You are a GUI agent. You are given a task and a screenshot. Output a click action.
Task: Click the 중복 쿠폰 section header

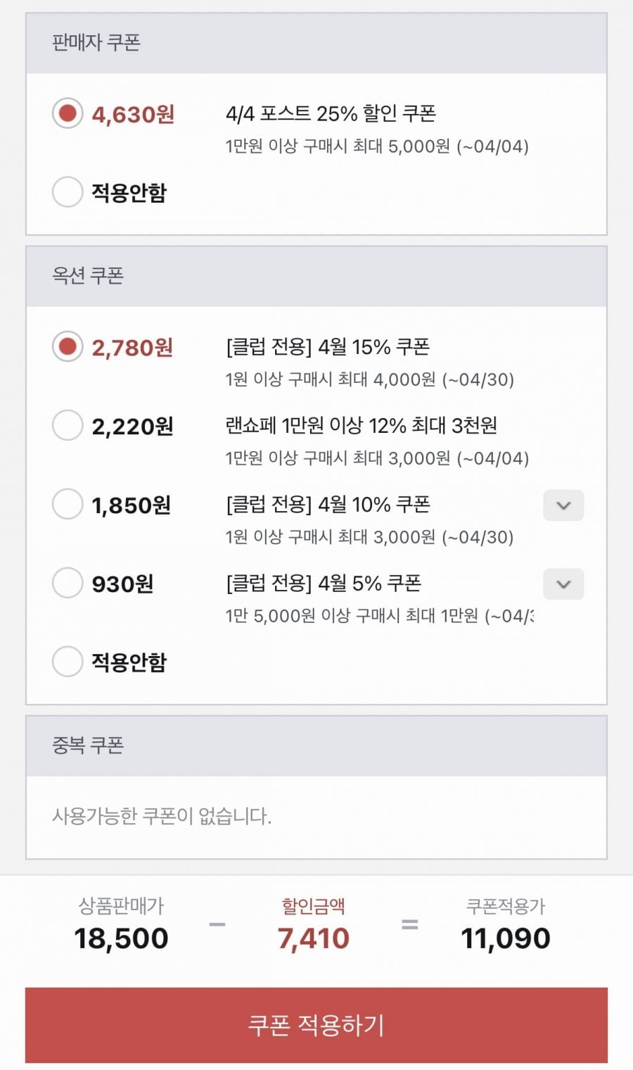point(88,745)
